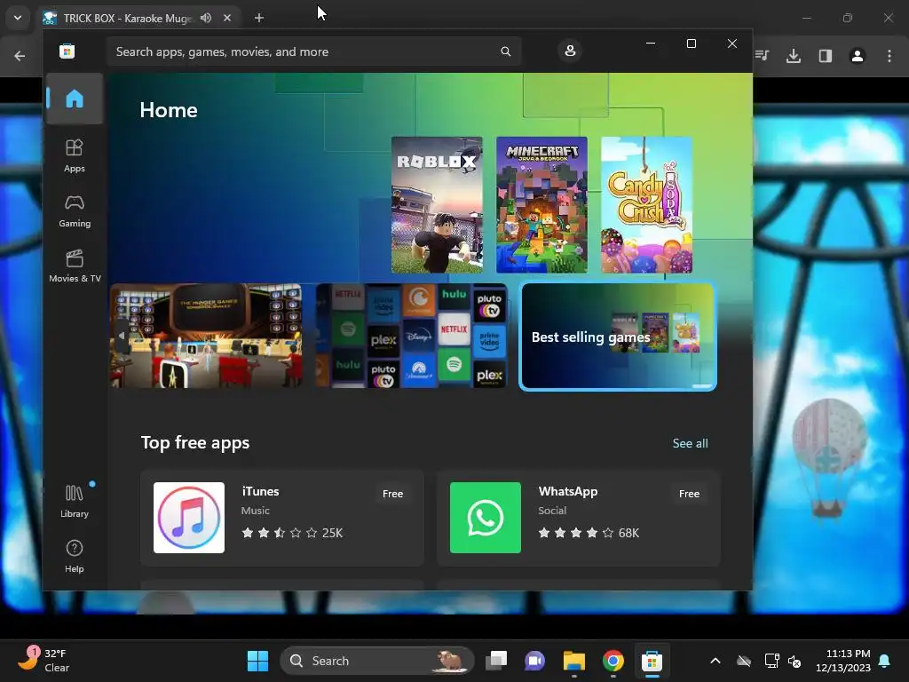Viewport: 909px width, 682px height.
Task: Click the Store search box
Action: point(313,52)
